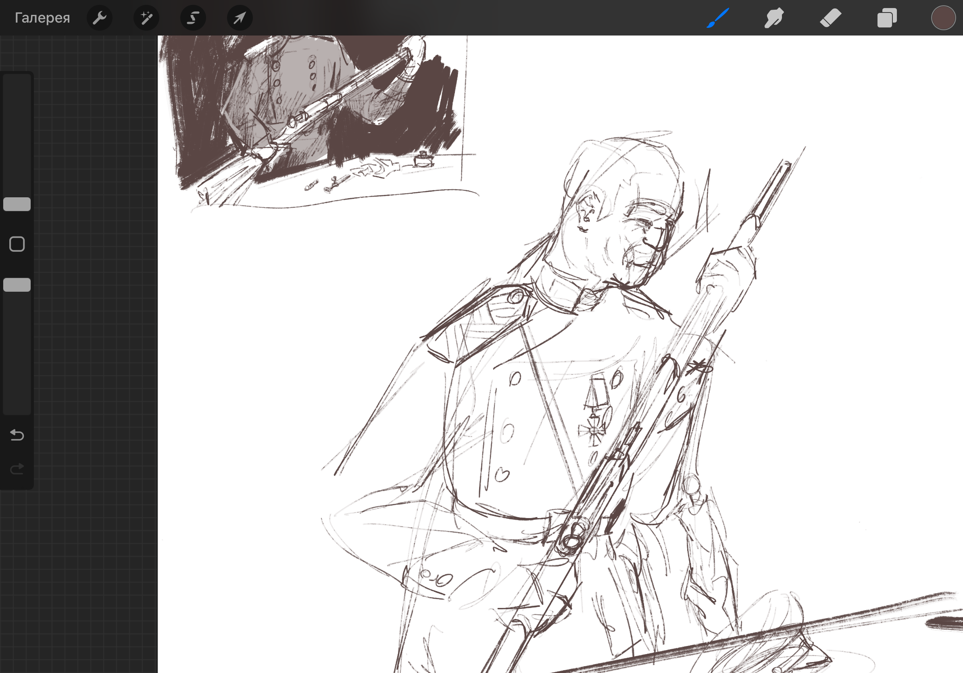Viewport: 963px width, 673px height.
Task: Select the Eraser tool
Action: coord(830,18)
